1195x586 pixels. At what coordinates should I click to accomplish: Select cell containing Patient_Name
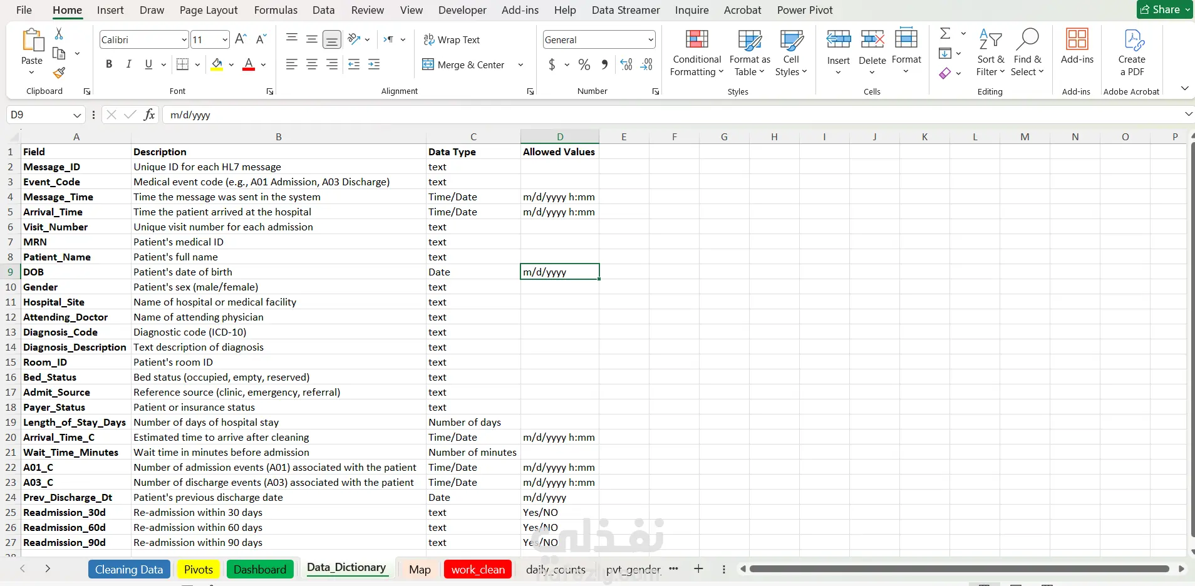pos(76,257)
